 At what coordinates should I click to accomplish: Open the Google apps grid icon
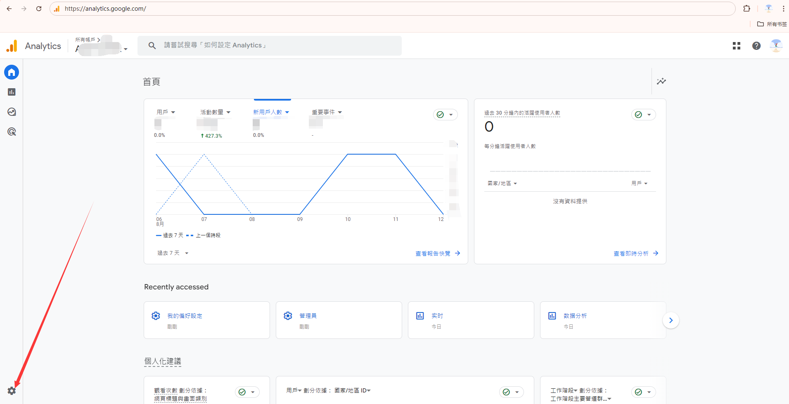click(x=736, y=46)
